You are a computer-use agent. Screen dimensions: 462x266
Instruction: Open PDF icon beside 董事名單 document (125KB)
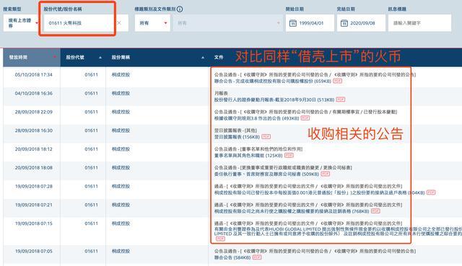[x=289, y=155]
